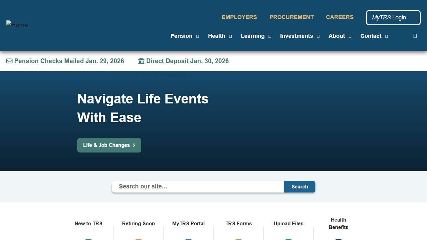Expand the Pension menu arrow
Viewport: 427px width, 240px height.
click(x=198, y=36)
